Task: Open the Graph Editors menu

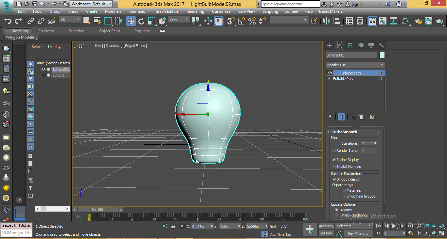Action: 167,11
